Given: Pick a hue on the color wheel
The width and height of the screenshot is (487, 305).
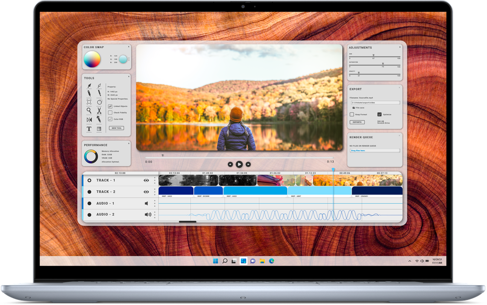Looking at the screenshot, I should pyautogui.click(x=92, y=59).
